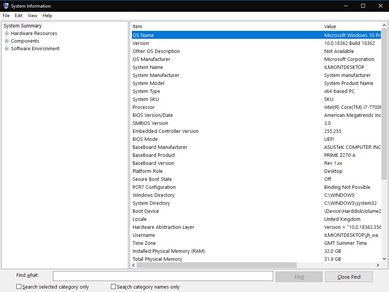Click the Item column header
This screenshot has width=389, height=292.
pyautogui.click(x=226, y=27)
